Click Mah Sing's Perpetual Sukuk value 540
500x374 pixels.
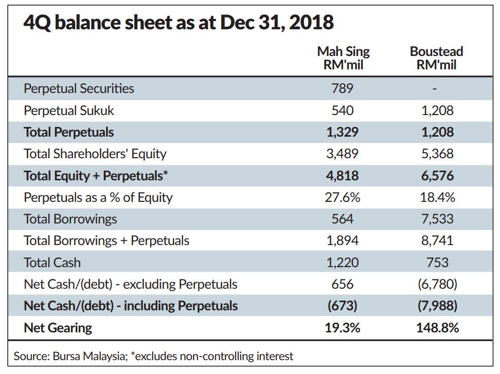coord(343,110)
